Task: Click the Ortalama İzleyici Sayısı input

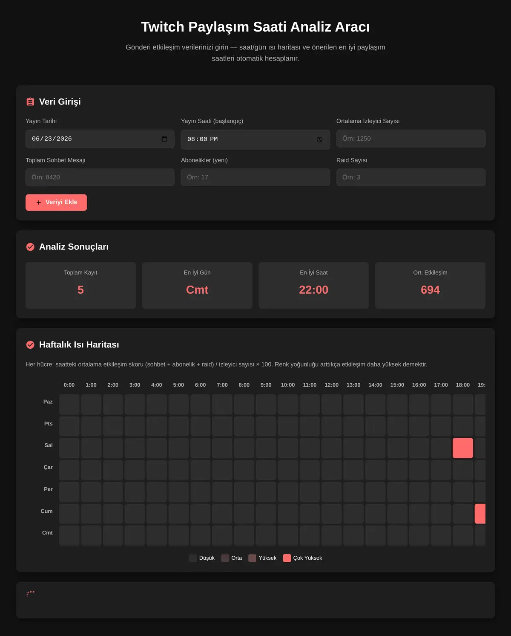Action: coord(411,139)
